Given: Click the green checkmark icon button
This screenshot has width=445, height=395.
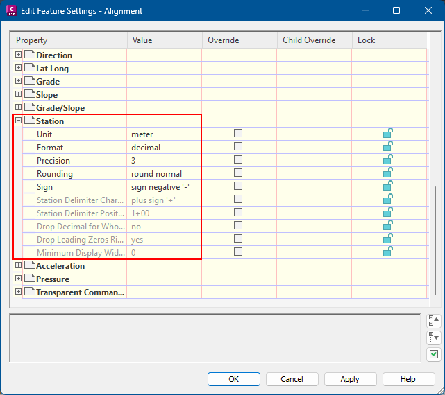Looking at the screenshot, I should coord(434,354).
